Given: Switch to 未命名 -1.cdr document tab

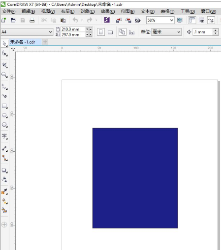Looking at the screenshot, I should [x=23, y=42].
